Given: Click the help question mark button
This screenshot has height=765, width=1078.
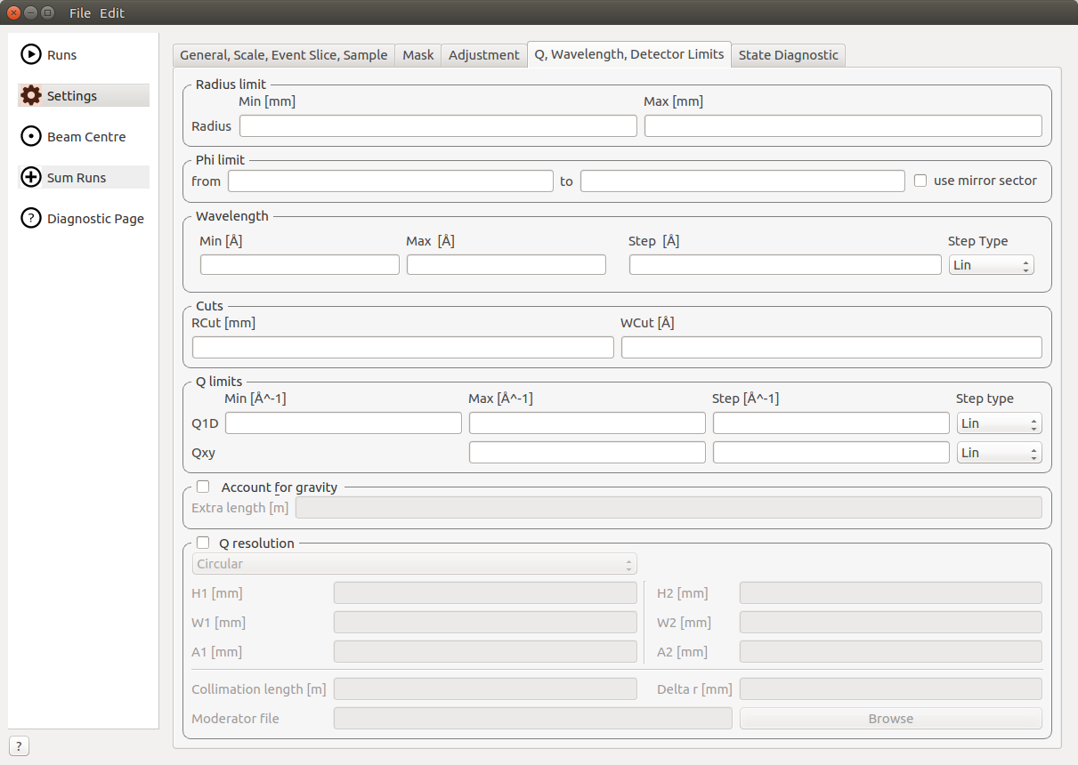Looking at the screenshot, I should coord(18,746).
